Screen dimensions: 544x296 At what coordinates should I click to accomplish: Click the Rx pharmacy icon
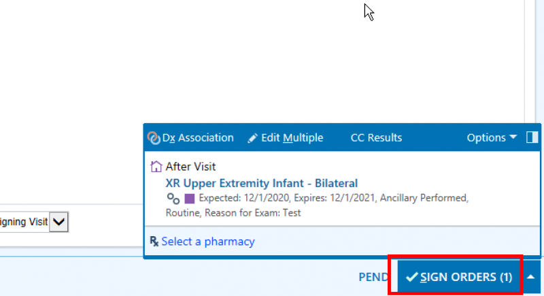(154, 241)
